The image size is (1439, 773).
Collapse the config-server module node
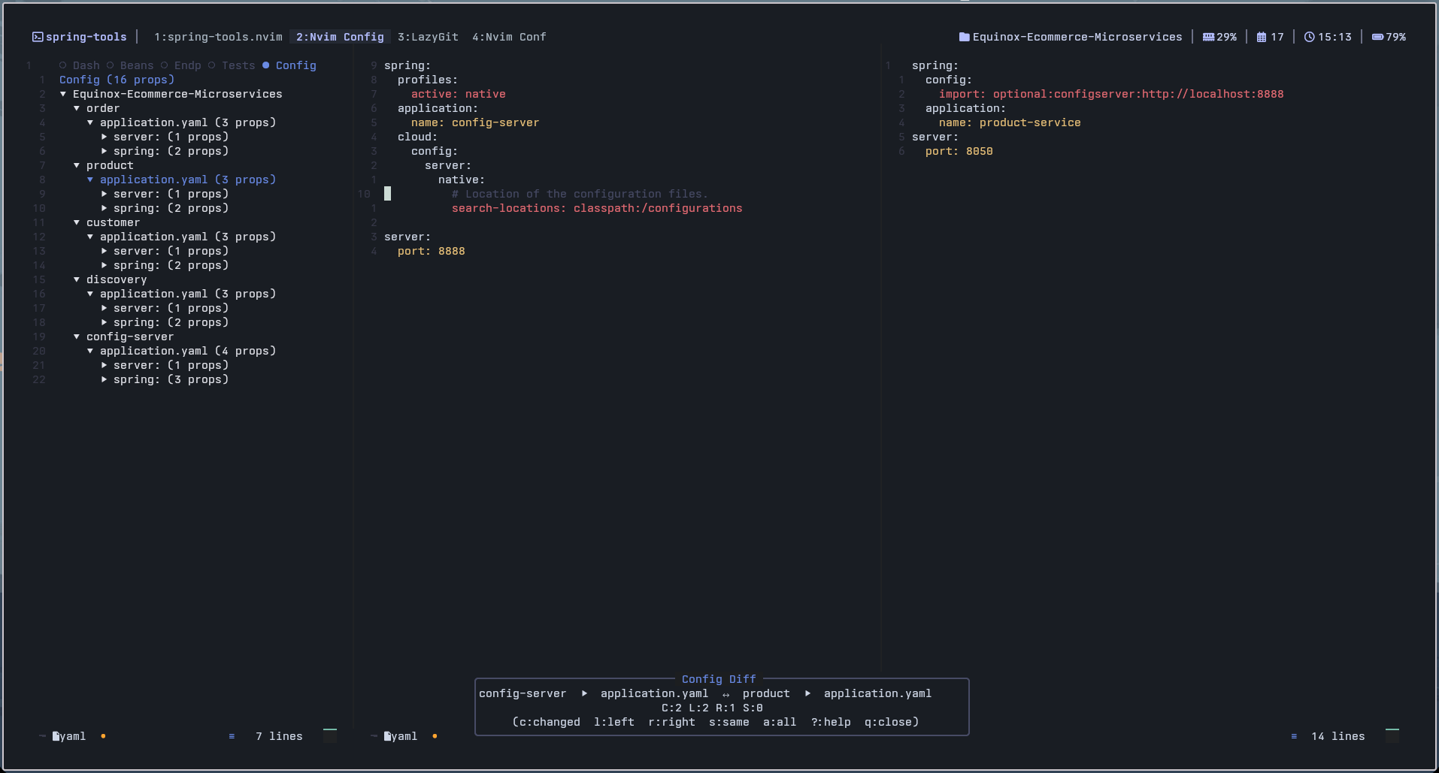77,337
